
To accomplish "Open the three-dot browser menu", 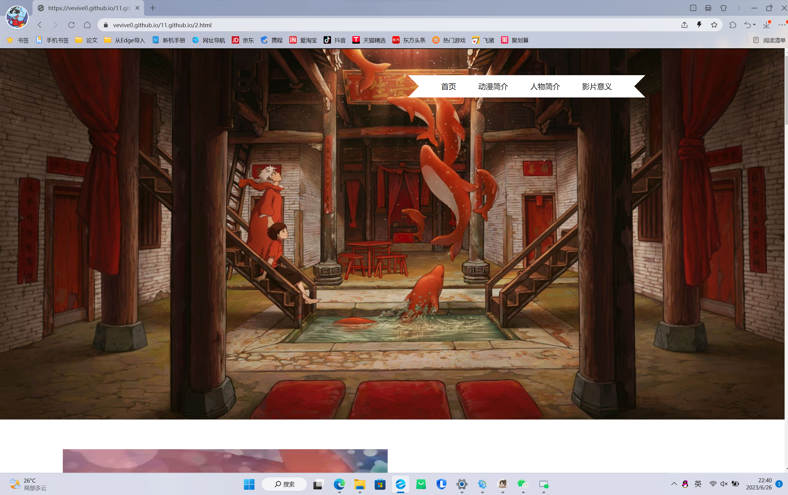I will 782,25.
